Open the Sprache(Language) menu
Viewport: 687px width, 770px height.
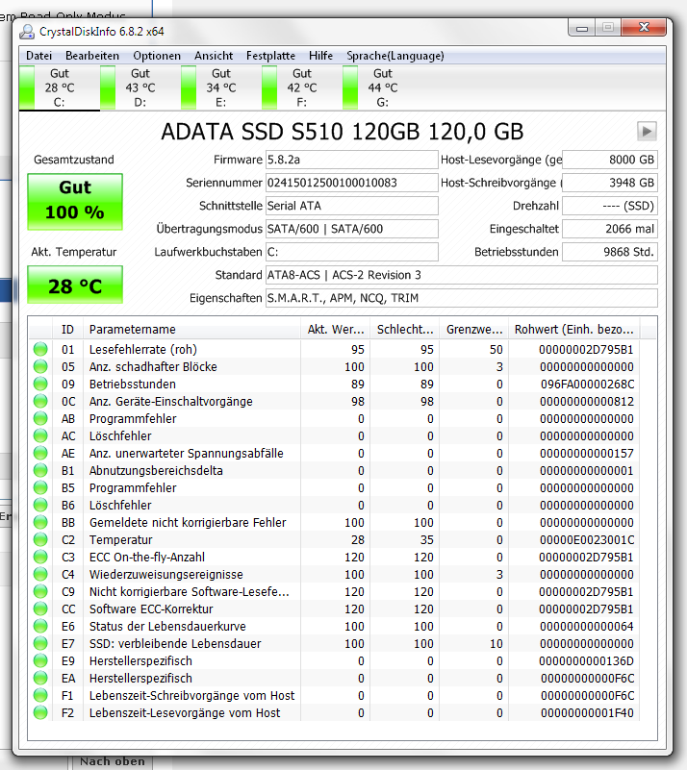(395, 56)
